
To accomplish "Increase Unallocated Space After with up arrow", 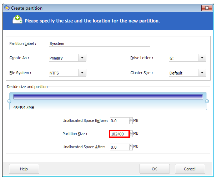I will tap(131, 145).
